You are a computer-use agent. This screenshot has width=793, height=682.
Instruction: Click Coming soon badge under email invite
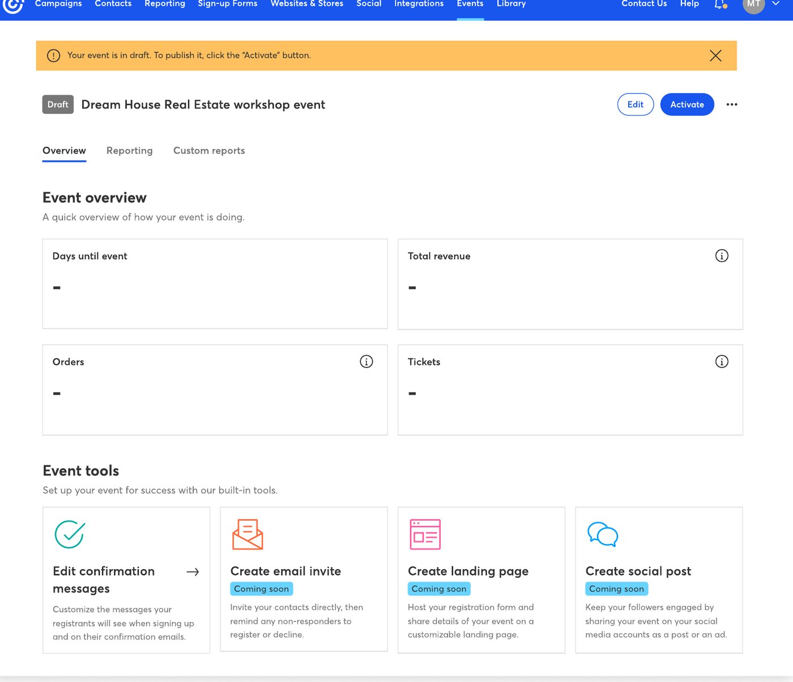pyautogui.click(x=262, y=589)
